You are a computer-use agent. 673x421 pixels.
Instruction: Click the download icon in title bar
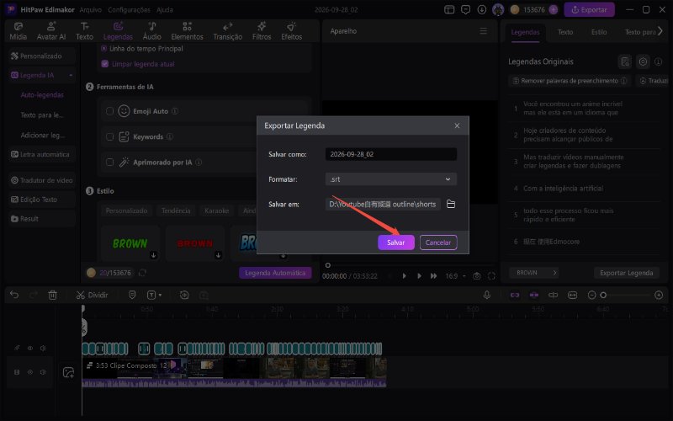482,9
